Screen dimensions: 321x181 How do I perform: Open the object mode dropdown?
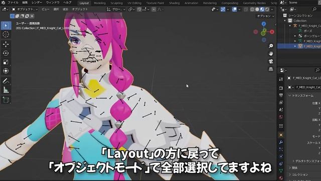tap(25, 10)
